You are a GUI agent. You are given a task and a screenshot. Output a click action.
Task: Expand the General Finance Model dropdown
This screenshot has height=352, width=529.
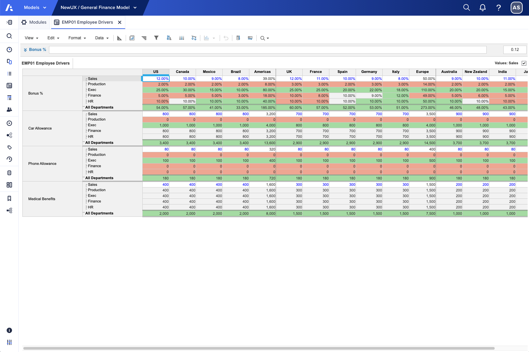pyautogui.click(x=135, y=8)
